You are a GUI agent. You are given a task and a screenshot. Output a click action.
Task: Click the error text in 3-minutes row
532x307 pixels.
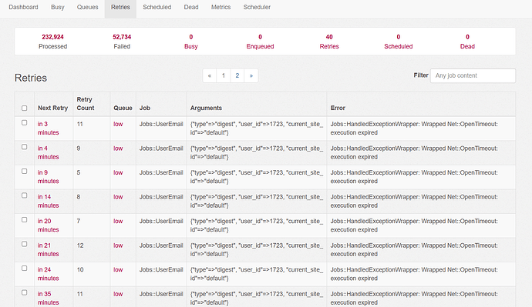[414, 128]
